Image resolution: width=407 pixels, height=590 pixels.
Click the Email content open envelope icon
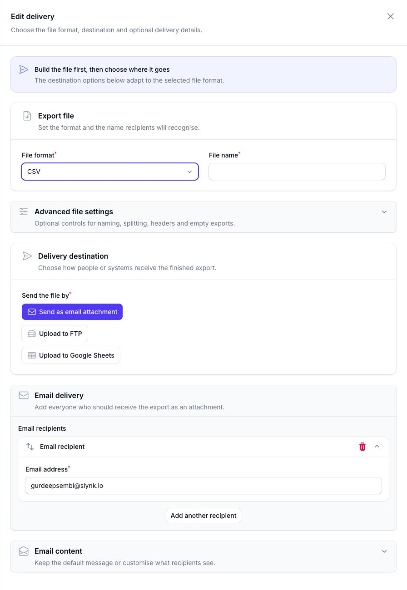[24, 551]
